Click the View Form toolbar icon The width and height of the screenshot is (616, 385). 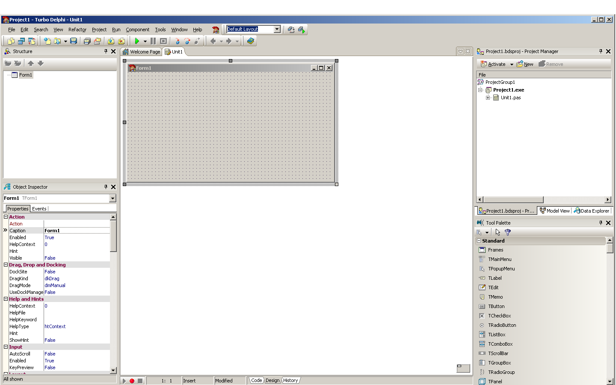[x=21, y=41]
